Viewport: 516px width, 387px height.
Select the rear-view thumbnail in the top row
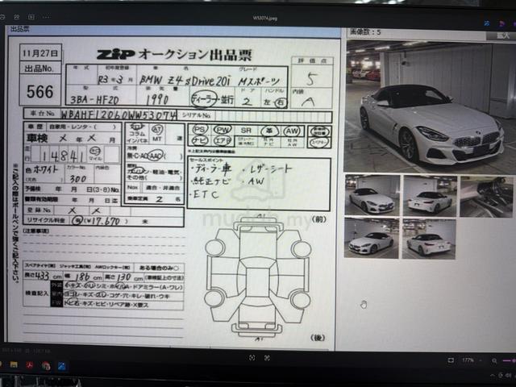[x=430, y=196]
